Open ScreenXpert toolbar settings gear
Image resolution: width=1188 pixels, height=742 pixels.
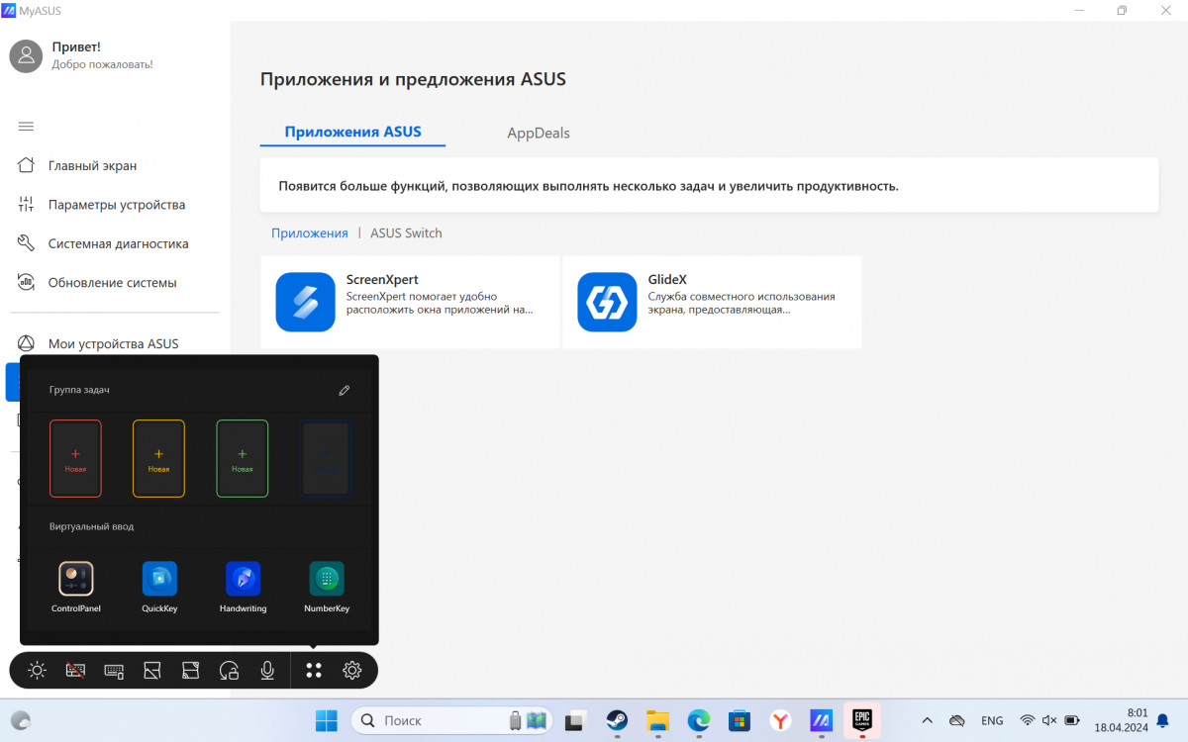coord(351,671)
